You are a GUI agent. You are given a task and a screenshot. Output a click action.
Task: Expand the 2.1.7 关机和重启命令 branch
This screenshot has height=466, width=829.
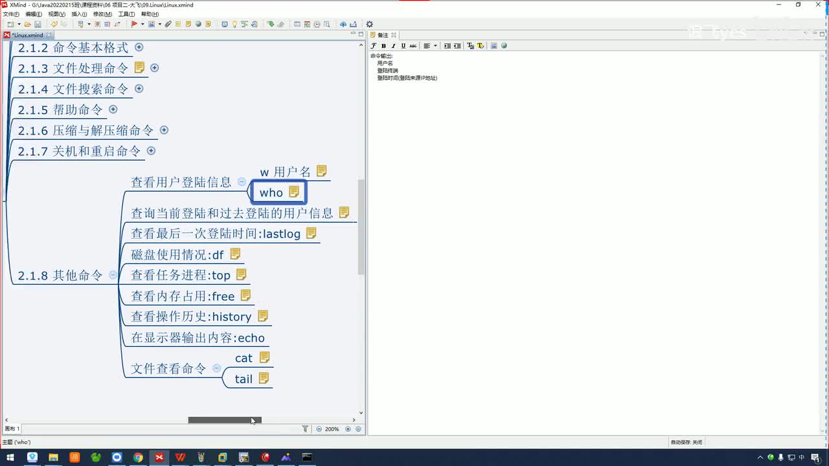[151, 151]
